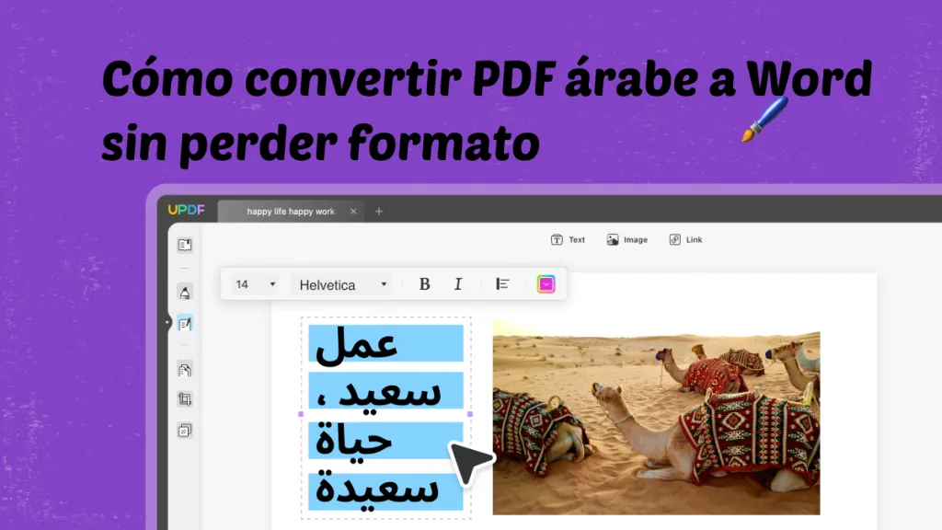Viewport: 942px width, 530px height.
Task: Toggle the text alignment option
Action: click(x=502, y=284)
